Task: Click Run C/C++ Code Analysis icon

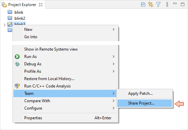Action: pyautogui.click(x=17, y=86)
